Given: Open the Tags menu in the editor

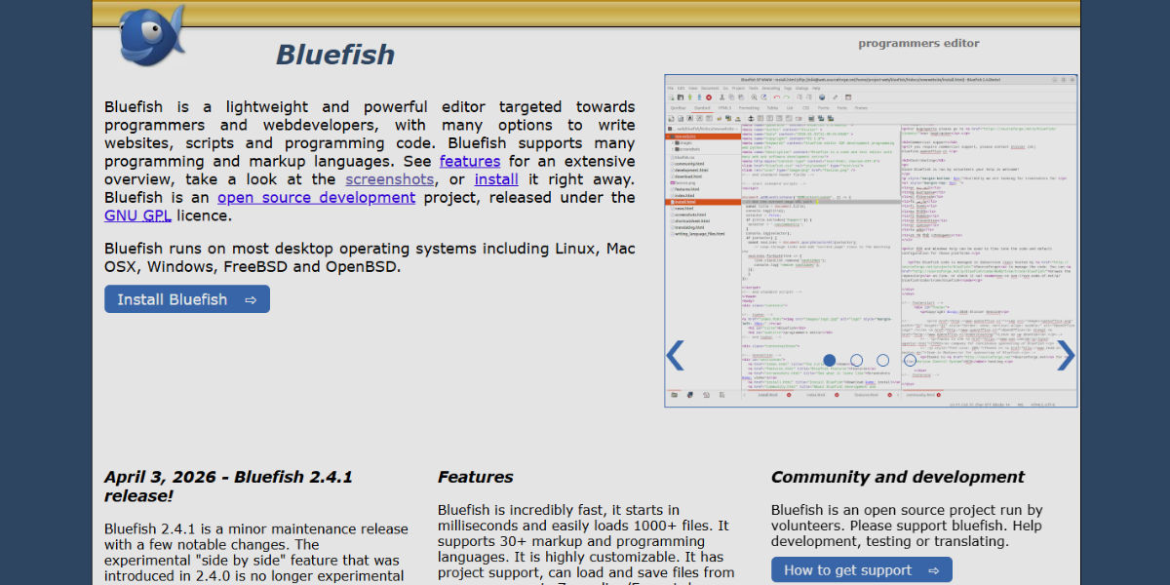Looking at the screenshot, I should click(787, 89).
